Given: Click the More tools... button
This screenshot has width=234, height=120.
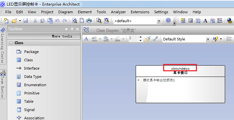Looking at the screenshot, I should coord(44,36).
